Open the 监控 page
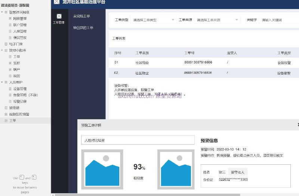299x196 pixels. click(16, 63)
